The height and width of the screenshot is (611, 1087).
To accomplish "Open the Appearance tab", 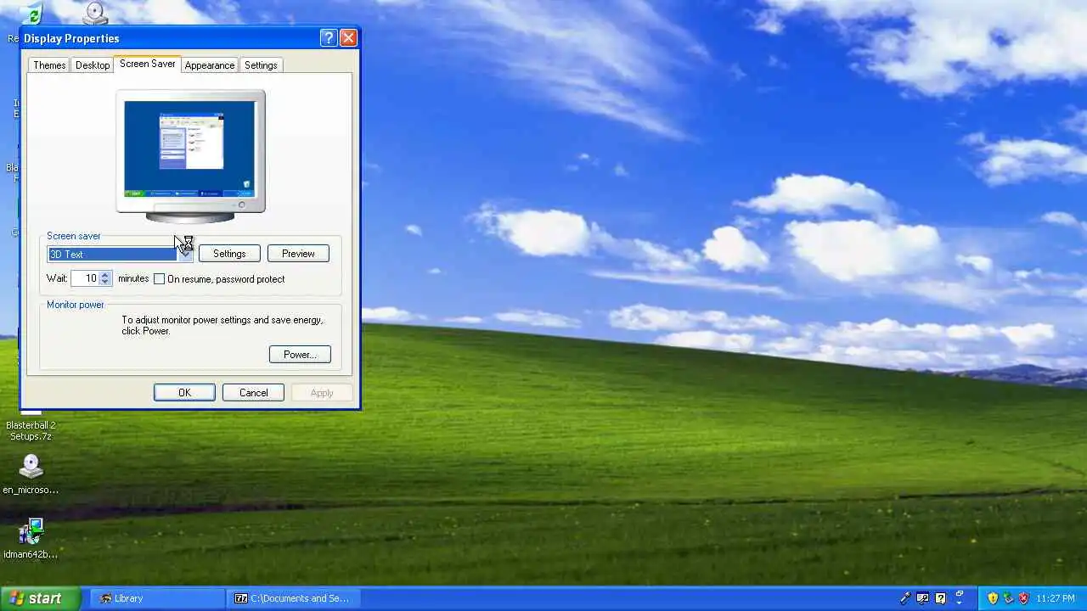I will [209, 65].
